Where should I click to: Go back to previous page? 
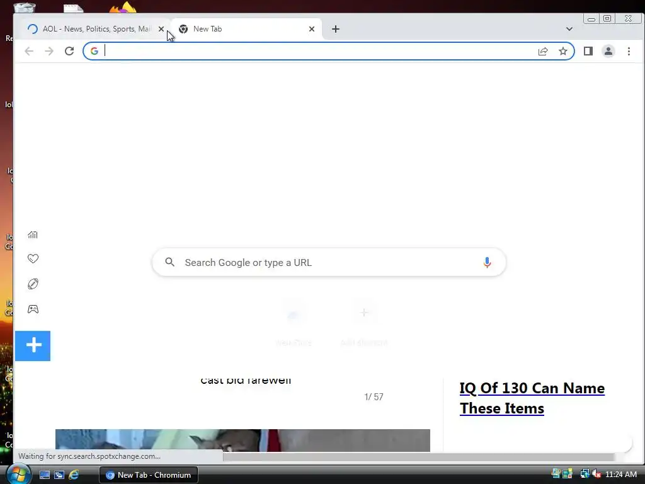[x=29, y=51]
